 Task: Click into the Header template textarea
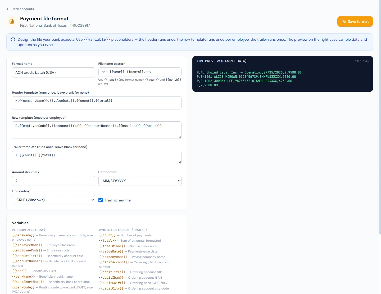coord(97,103)
